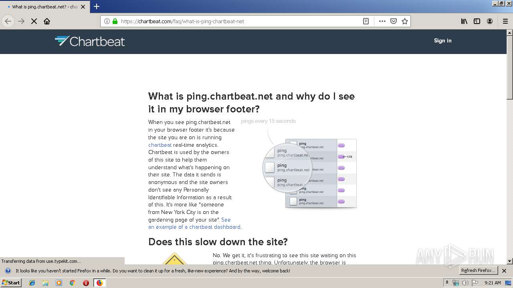Click the 'pings every 15 seconds' caption
The height and width of the screenshot is (288, 513).
[268, 121]
